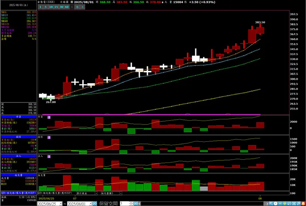Click the cursor arrow tool icon
The height and width of the screenshot is (206, 306).
pyautogui.click(x=271, y=204)
